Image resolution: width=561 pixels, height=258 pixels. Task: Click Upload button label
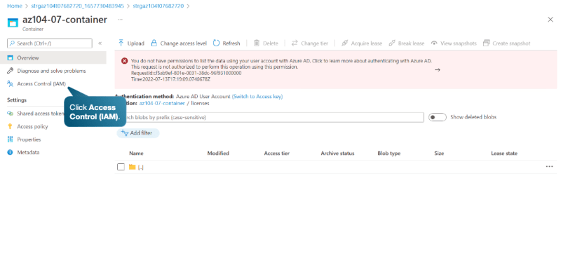click(135, 43)
